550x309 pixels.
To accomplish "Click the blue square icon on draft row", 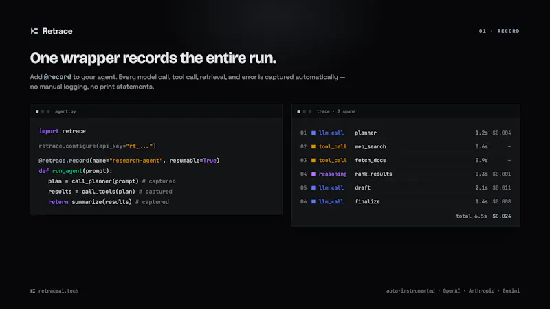I will pyautogui.click(x=313, y=187).
